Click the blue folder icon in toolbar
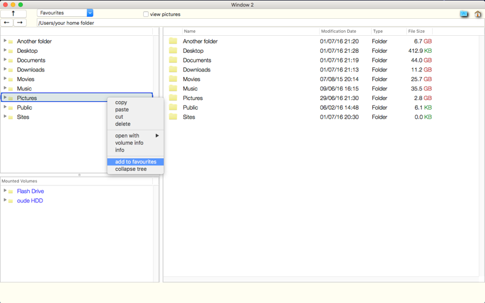Image resolution: width=485 pixels, height=303 pixels. (464, 14)
